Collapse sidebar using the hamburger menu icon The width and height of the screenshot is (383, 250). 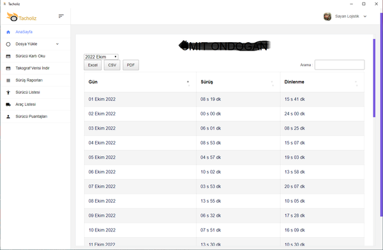pyautogui.click(x=61, y=16)
